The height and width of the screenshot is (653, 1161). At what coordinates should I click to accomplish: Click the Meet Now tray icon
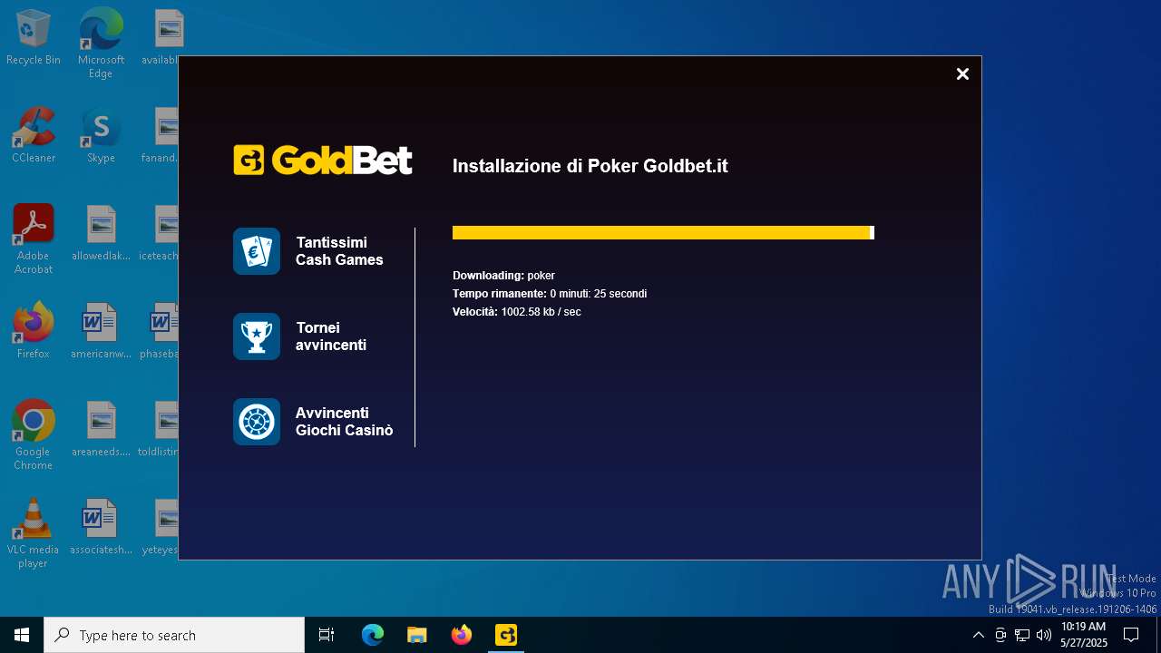(1000, 635)
